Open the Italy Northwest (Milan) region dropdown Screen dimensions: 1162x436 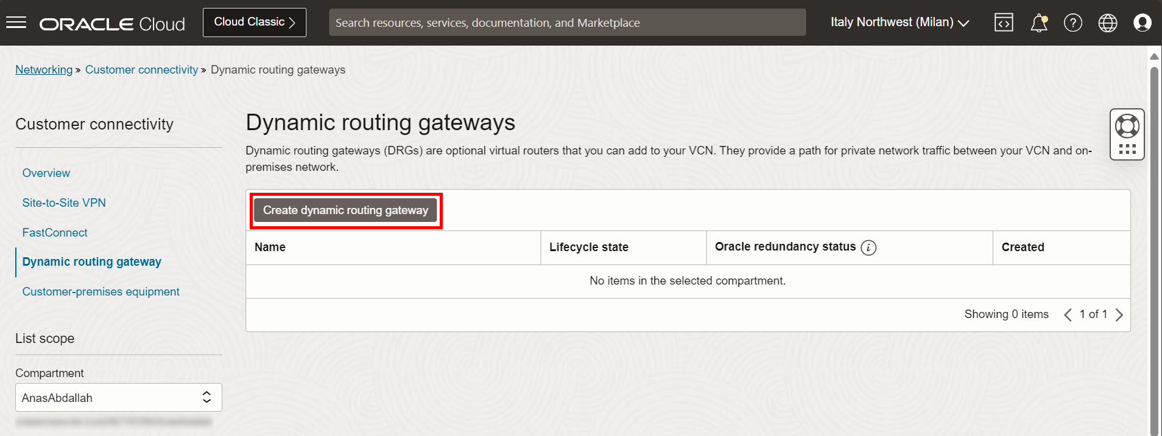[x=900, y=22]
